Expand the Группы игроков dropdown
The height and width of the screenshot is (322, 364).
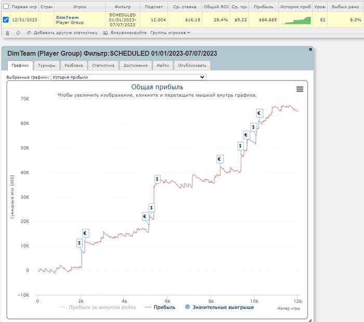(170, 33)
